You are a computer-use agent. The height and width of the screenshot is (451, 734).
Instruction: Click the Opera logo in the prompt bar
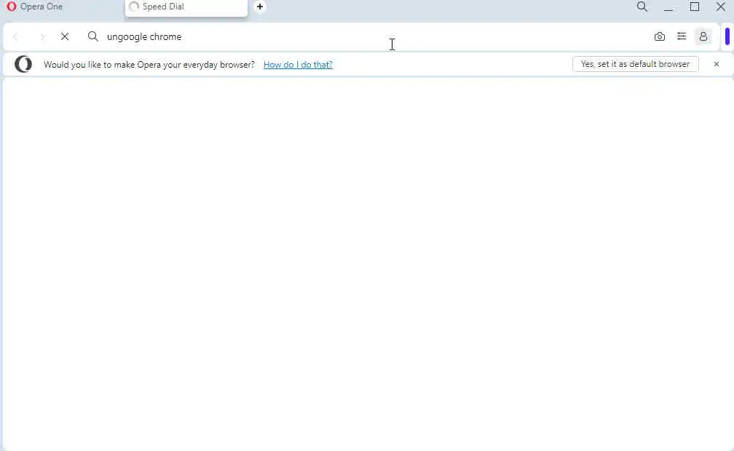pyautogui.click(x=23, y=64)
